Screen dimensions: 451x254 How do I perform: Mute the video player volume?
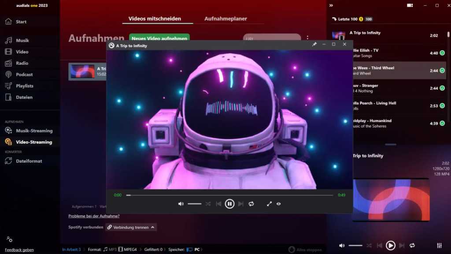point(181,204)
